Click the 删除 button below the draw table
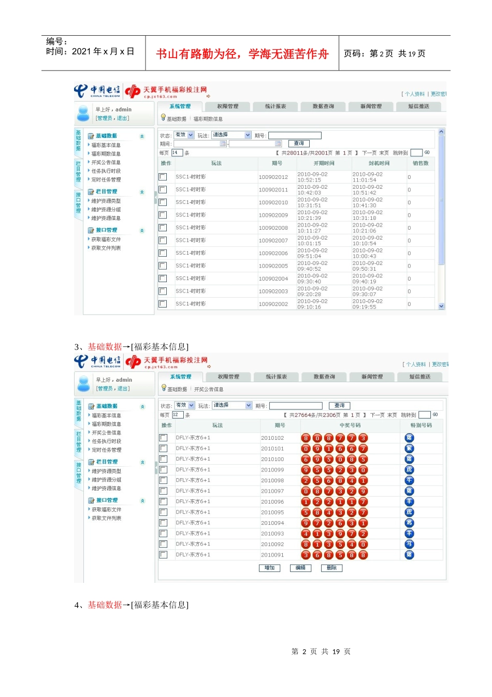Screen dimensions: 492x697 [x=331, y=568]
